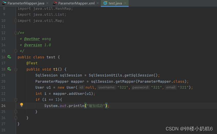Viewport: 217px width, 134px height.
Task: Click SqlSessionUtils on line 19
Action: [105, 75]
